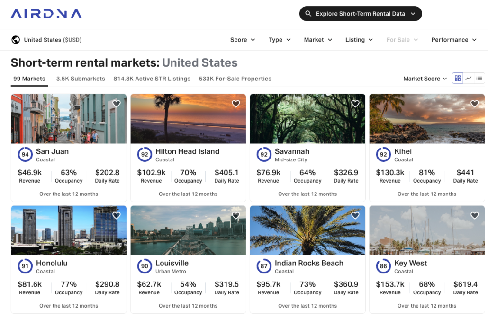Favorite the Honolulu market
Image resolution: width=488 pixels, height=317 pixels.
117,215
